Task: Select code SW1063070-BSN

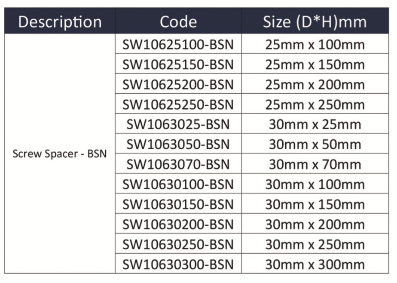Action: tap(178, 164)
